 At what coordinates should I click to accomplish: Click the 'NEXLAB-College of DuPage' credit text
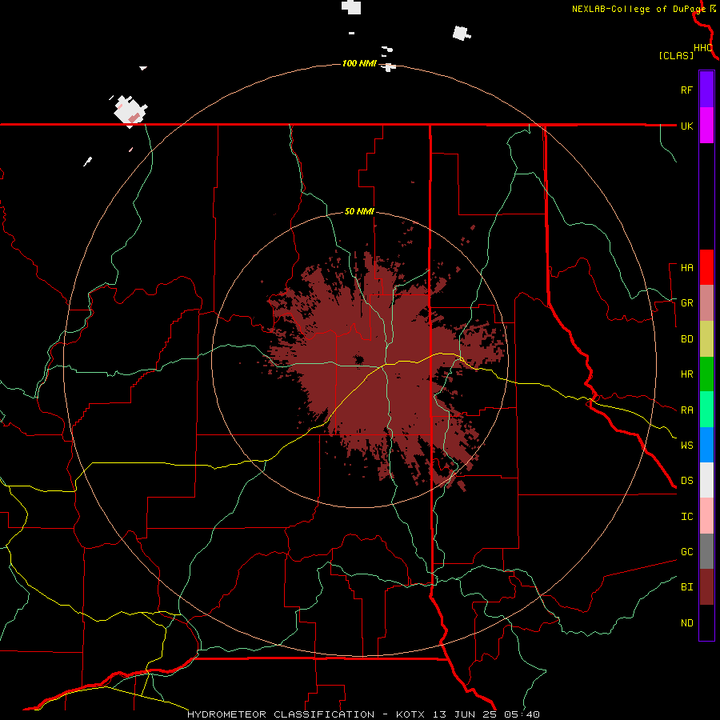pos(638,9)
